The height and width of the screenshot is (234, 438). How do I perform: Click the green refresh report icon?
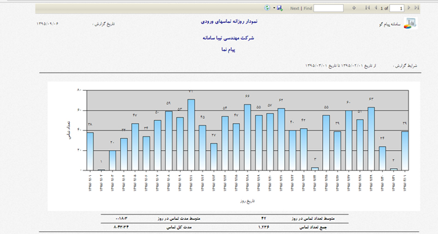(x=267, y=8)
